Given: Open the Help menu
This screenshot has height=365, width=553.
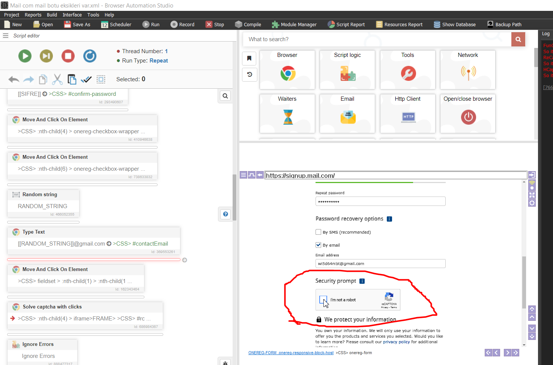Looking at the screenshot, I should click(x=109, y=15).
